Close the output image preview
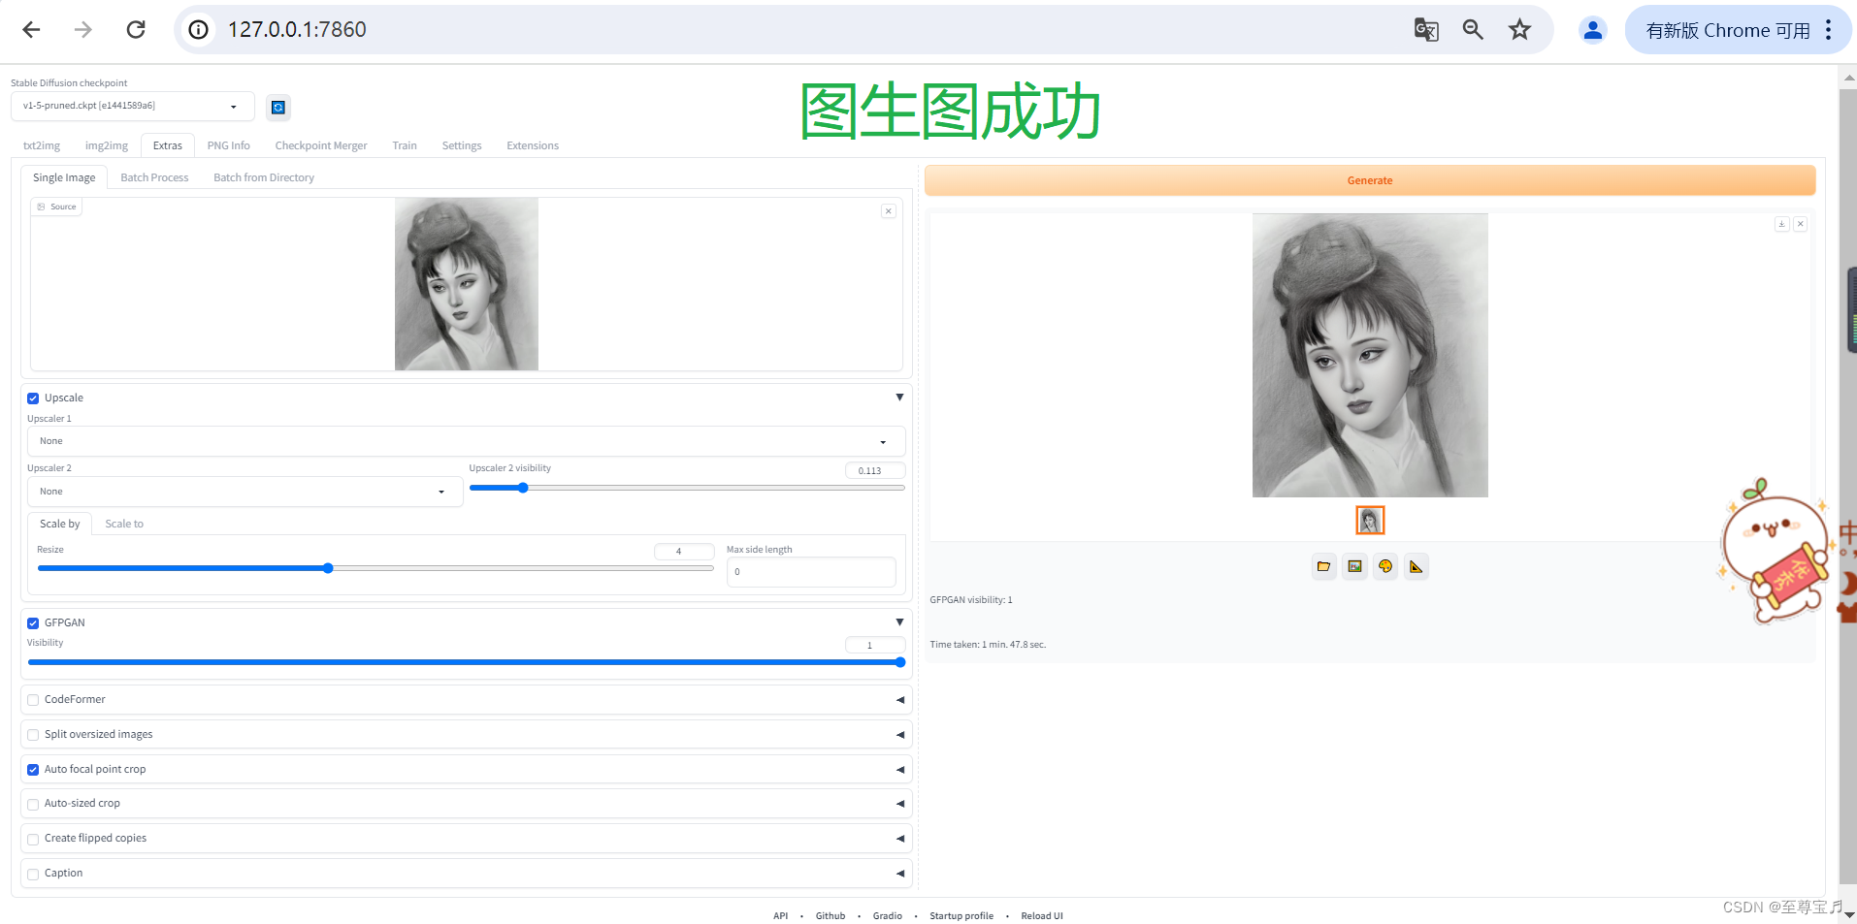The image size is (1857, 924). click(x=1800, y=224)
